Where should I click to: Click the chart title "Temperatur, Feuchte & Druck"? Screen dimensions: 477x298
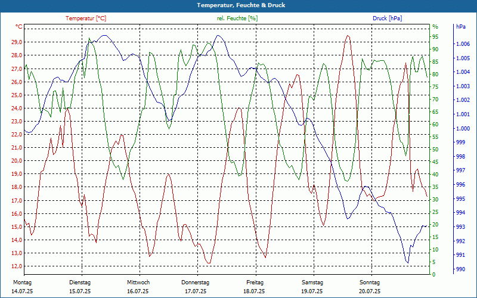click(x=241, y=5)
